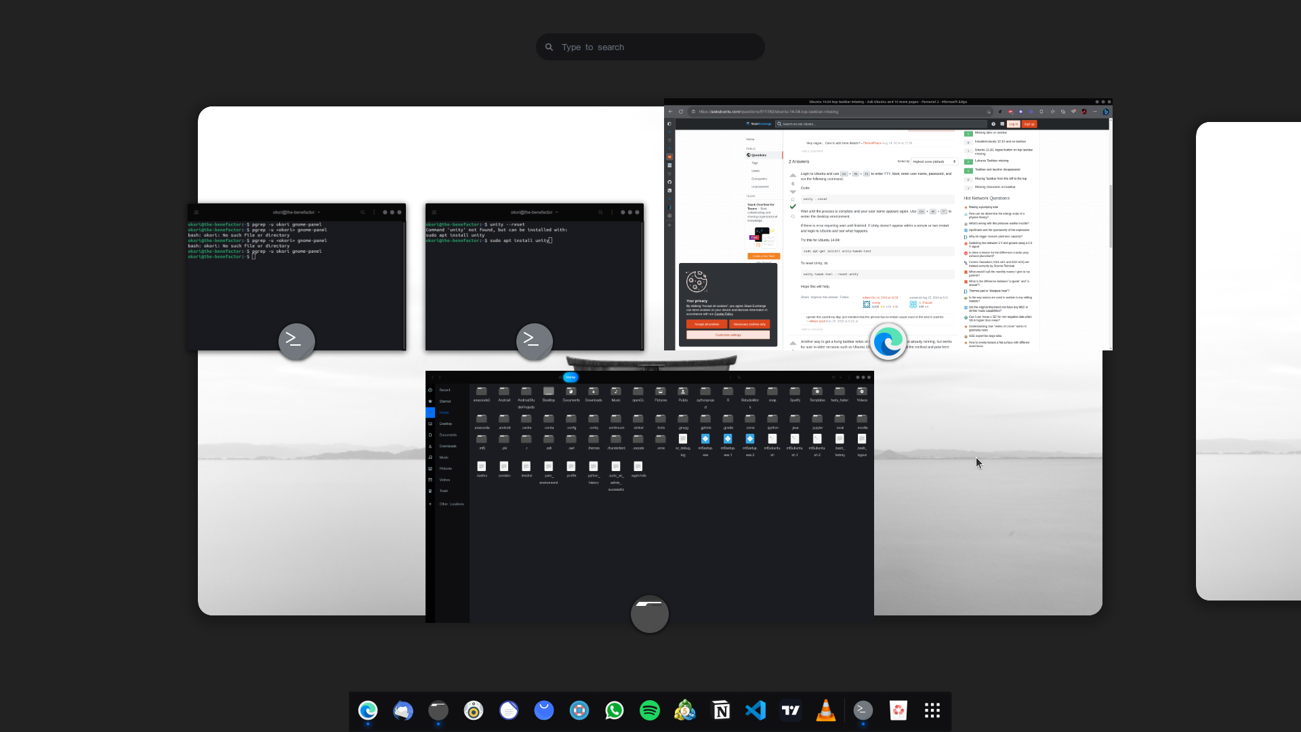Viewport: 1301px width, 732px height.
Task: Launch Thunderbird mail from the dock
Action: pos(403,710)
